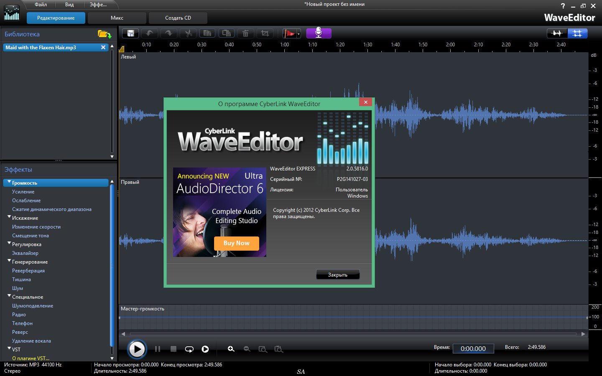Switch to the dual-channel view toggle
This screenshot has height=376, width=602.
[x=577, y=33]
